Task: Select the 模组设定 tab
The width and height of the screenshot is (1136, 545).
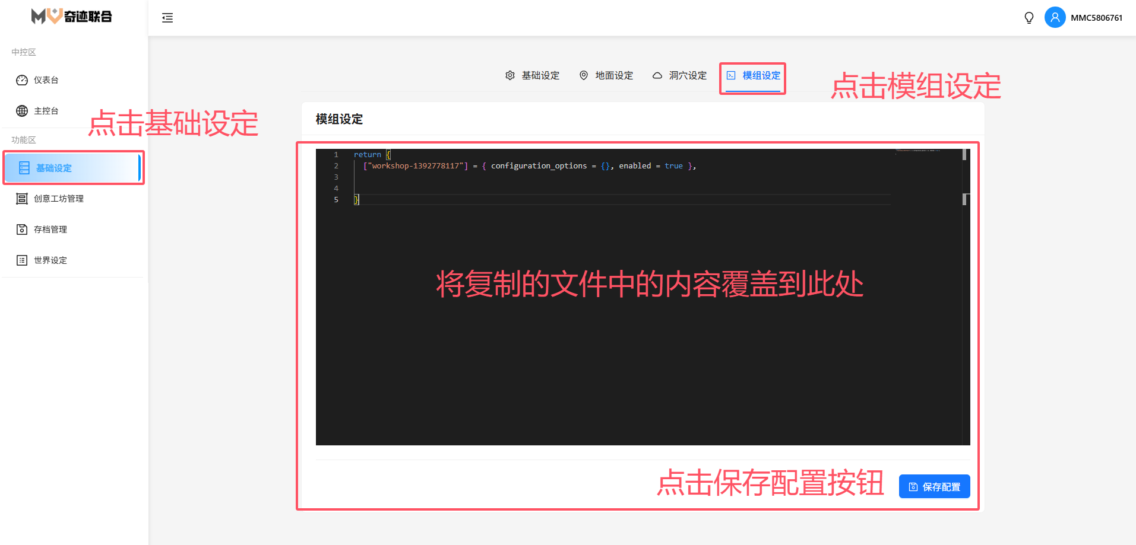Action: (754, 75)
